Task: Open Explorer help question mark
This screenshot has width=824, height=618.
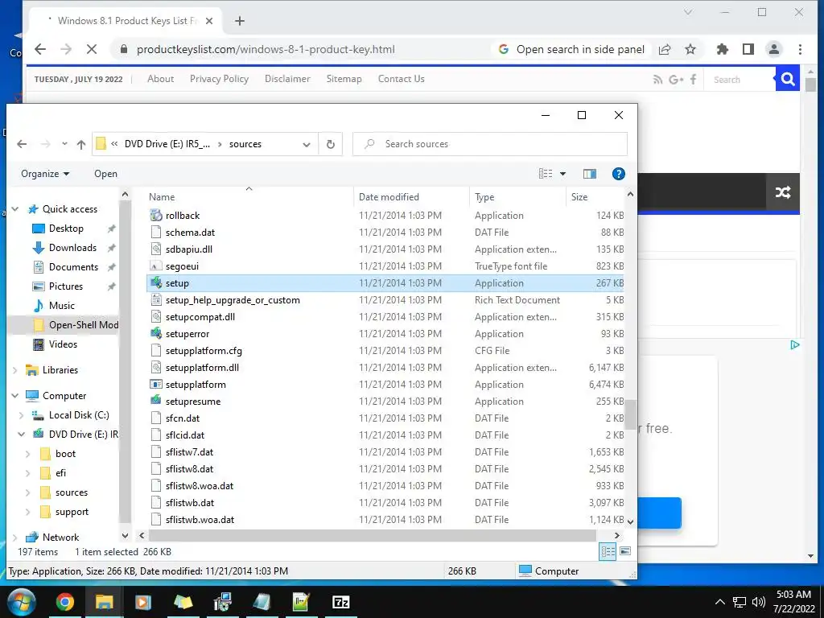Action: [619, 174]
